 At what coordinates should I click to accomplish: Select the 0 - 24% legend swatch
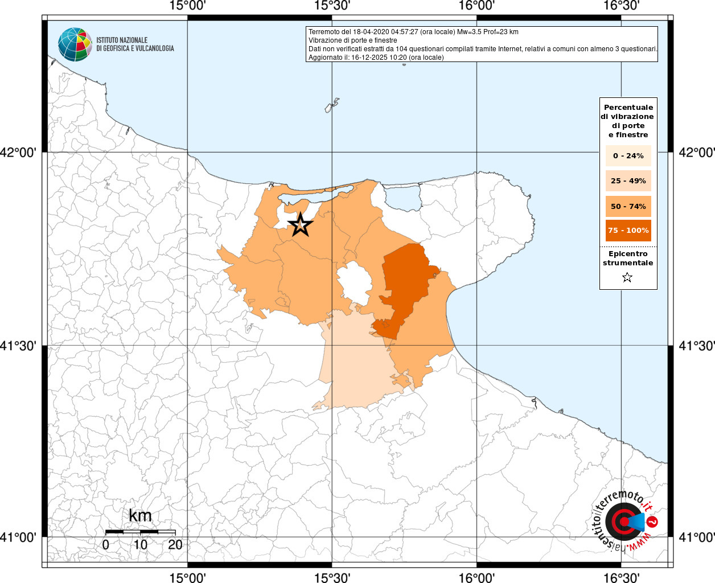click(x=628, y=155)
